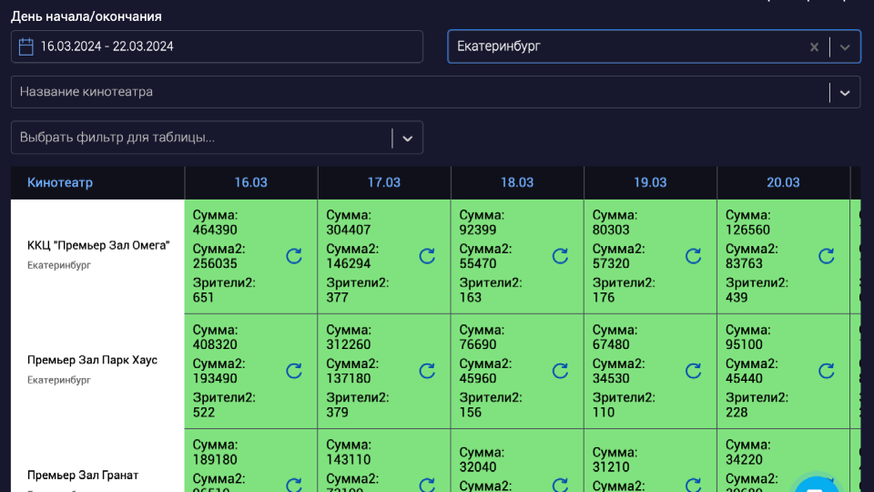The width and height of the screenshot is (874, 492).
Task: Click the ККЦ "Премьер Зал Омега" cinema name
Action: (x=98, y=245)
